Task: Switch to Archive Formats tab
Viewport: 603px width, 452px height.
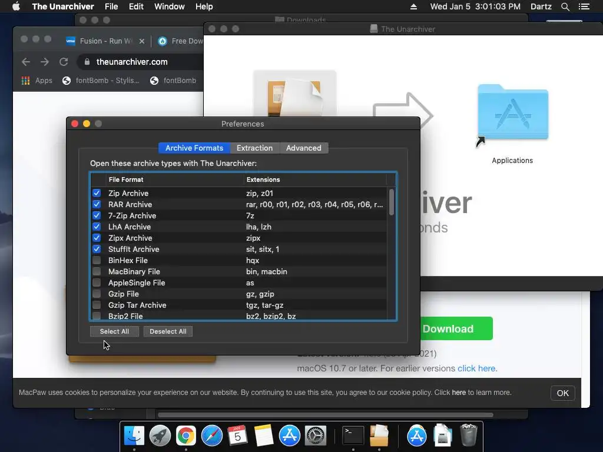Action: coord(194,148)
